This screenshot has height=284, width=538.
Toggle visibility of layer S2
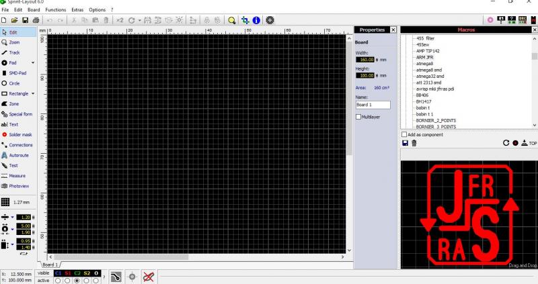coord(87,273)
